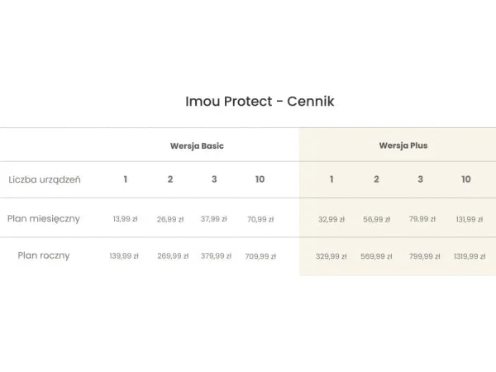Image resolution: width=496 pixels, height=372 pixels.
Task: Select the 329,99 zł Plus yearly price
Action: click(x=331, y=256)
